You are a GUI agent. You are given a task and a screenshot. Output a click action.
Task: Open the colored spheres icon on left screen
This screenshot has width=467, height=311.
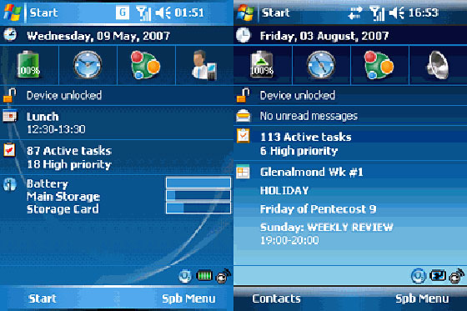146,65
